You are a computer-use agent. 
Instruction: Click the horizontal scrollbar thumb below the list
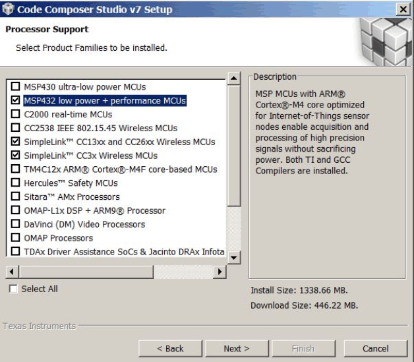(86, 272)
